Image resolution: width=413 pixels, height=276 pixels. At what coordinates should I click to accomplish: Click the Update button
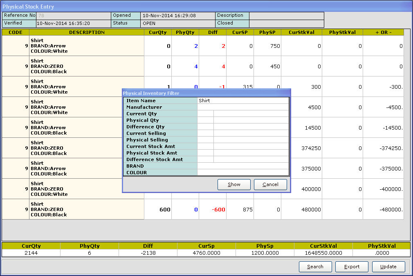click(x=388, y=267)
